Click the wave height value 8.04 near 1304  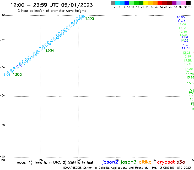pos(39,51)
